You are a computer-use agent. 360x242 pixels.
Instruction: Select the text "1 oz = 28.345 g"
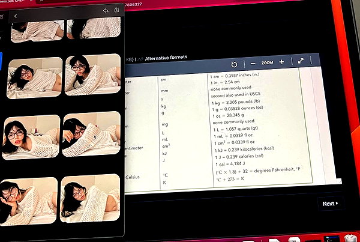(228, 115)
